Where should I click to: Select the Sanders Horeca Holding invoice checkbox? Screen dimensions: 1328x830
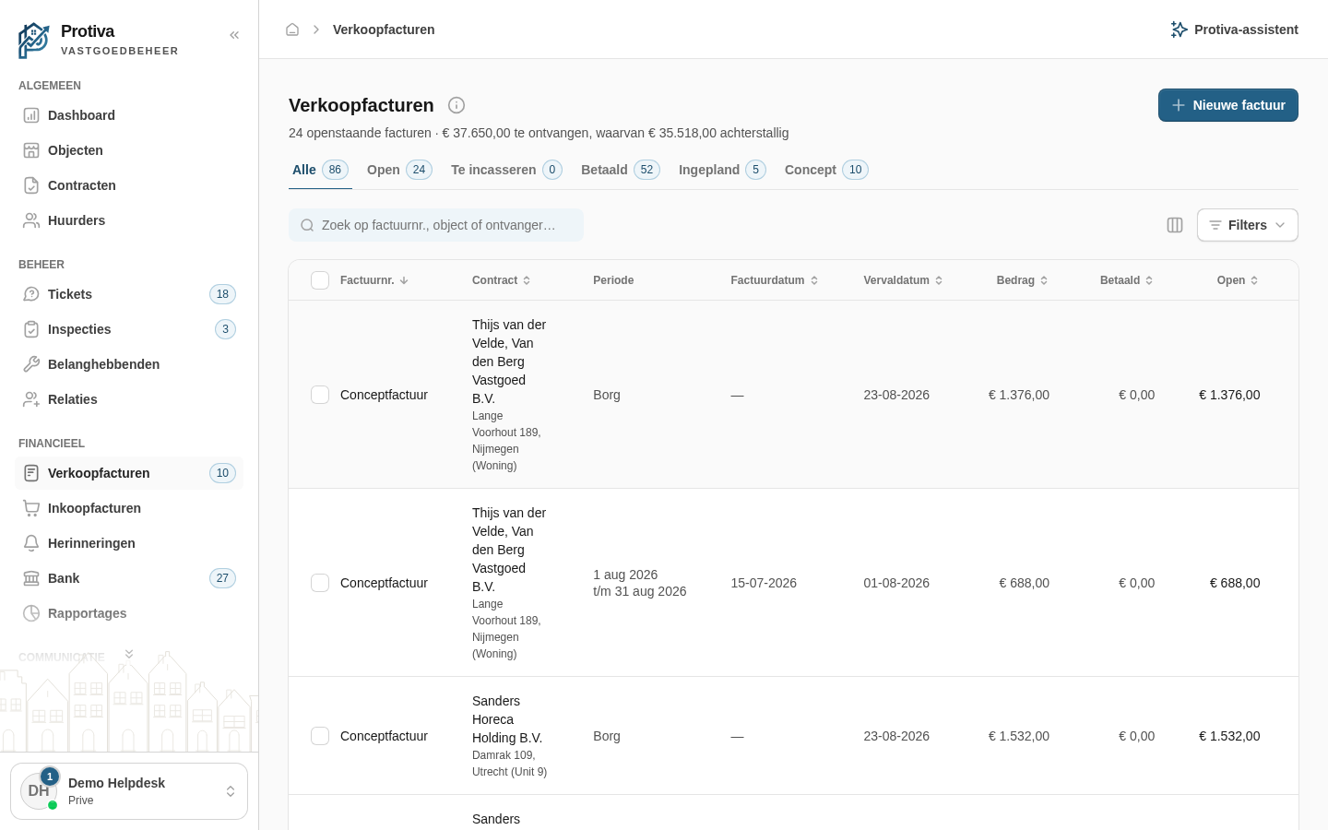tap(320, 736)
